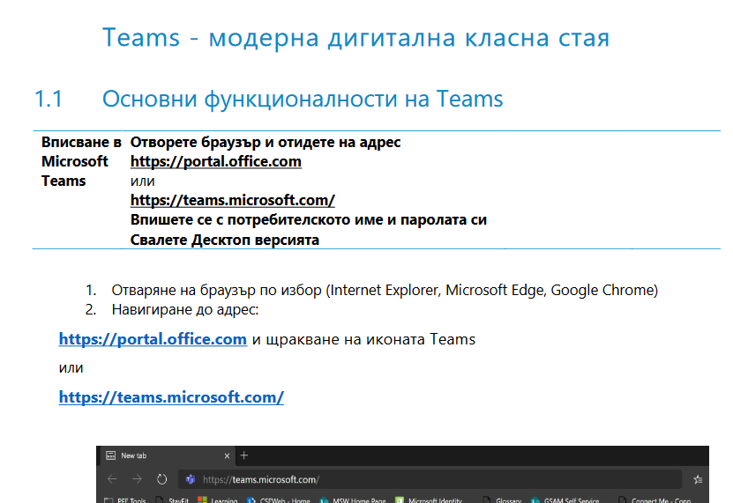733x503 pixels.
Task: Click the CSEWeb - Home bookmark
Action: point(279,499)
